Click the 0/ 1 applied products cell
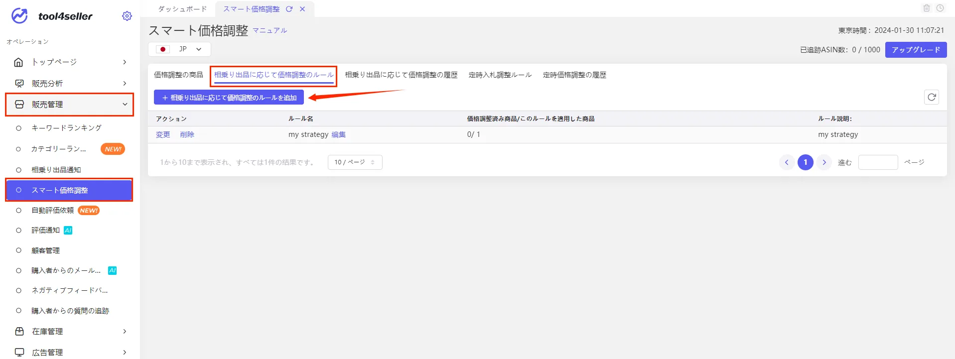Image resolution: width=955 pixels, height=359 pixels. coord(474,134)
